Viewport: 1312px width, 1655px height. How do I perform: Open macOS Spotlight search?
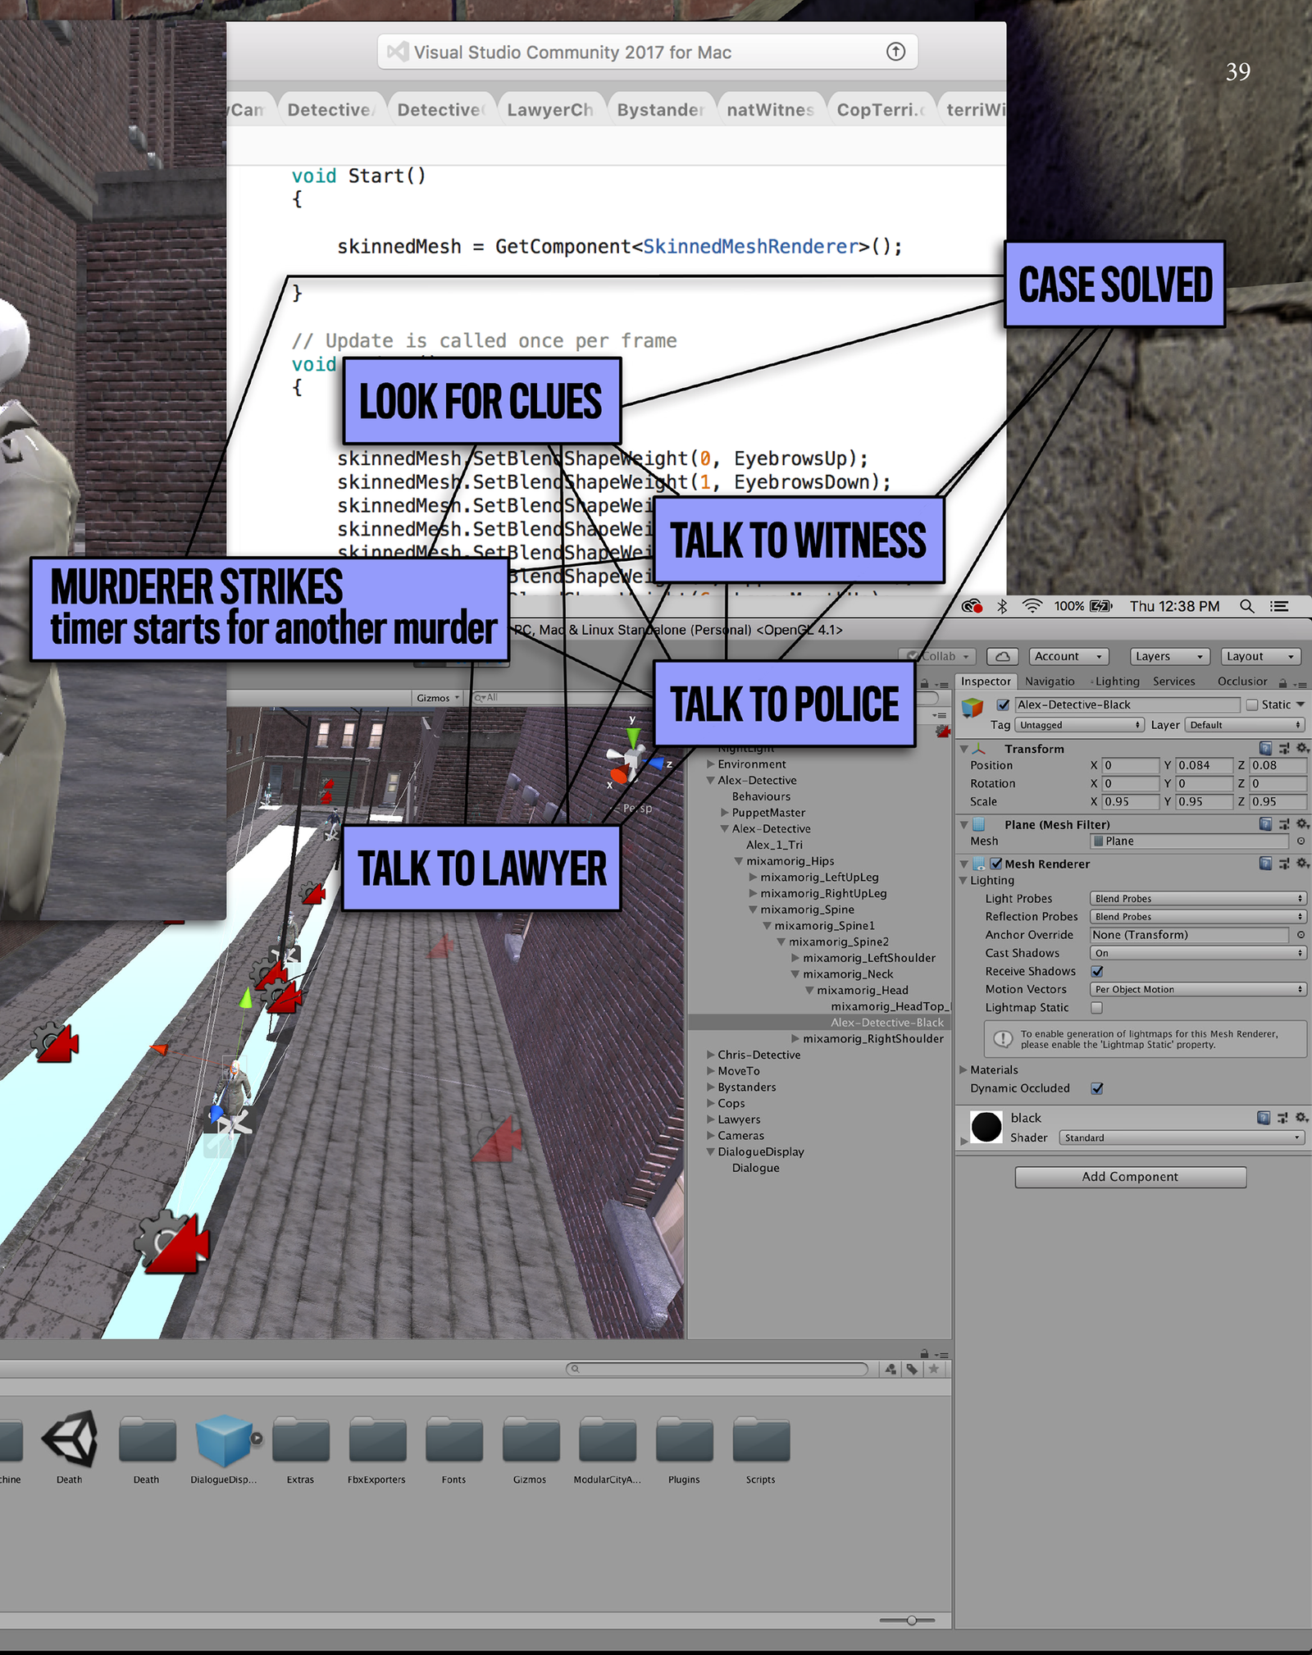pyautogui.click(x=1246, y=606)
